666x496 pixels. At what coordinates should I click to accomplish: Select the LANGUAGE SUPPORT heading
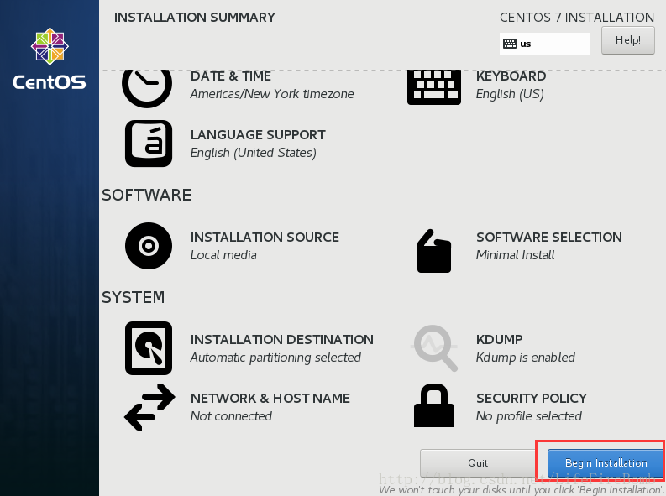tap(258, 135)
